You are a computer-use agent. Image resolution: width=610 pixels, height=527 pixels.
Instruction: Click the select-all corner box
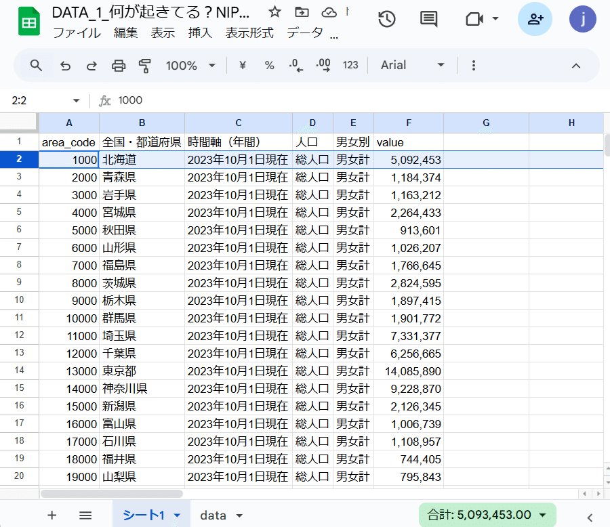tap(19, 123)
